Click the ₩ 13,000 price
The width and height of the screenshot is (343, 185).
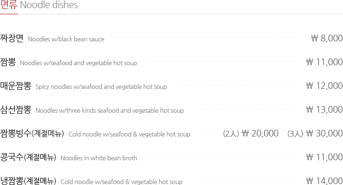pyautogui.click(x=324, y=110)
